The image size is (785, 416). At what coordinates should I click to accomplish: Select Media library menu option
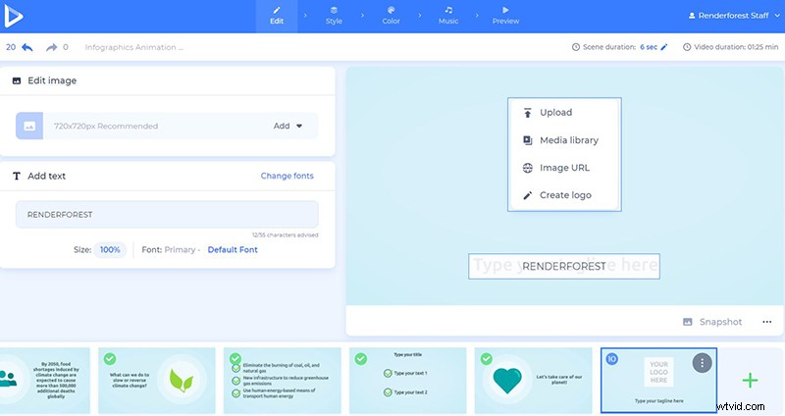coord(564,140)
